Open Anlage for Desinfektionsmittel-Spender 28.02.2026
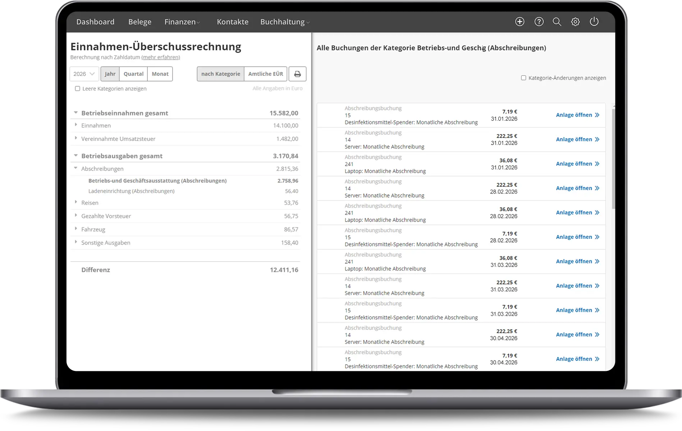The width and height of the screenshot is (682, 431). (578, 237)
